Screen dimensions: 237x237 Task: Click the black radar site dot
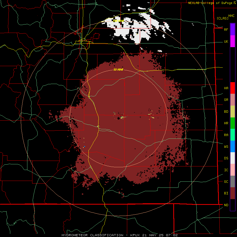pos(118,118)
